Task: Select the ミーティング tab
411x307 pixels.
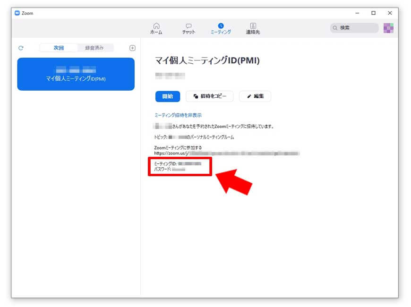Action: [221, 29]
